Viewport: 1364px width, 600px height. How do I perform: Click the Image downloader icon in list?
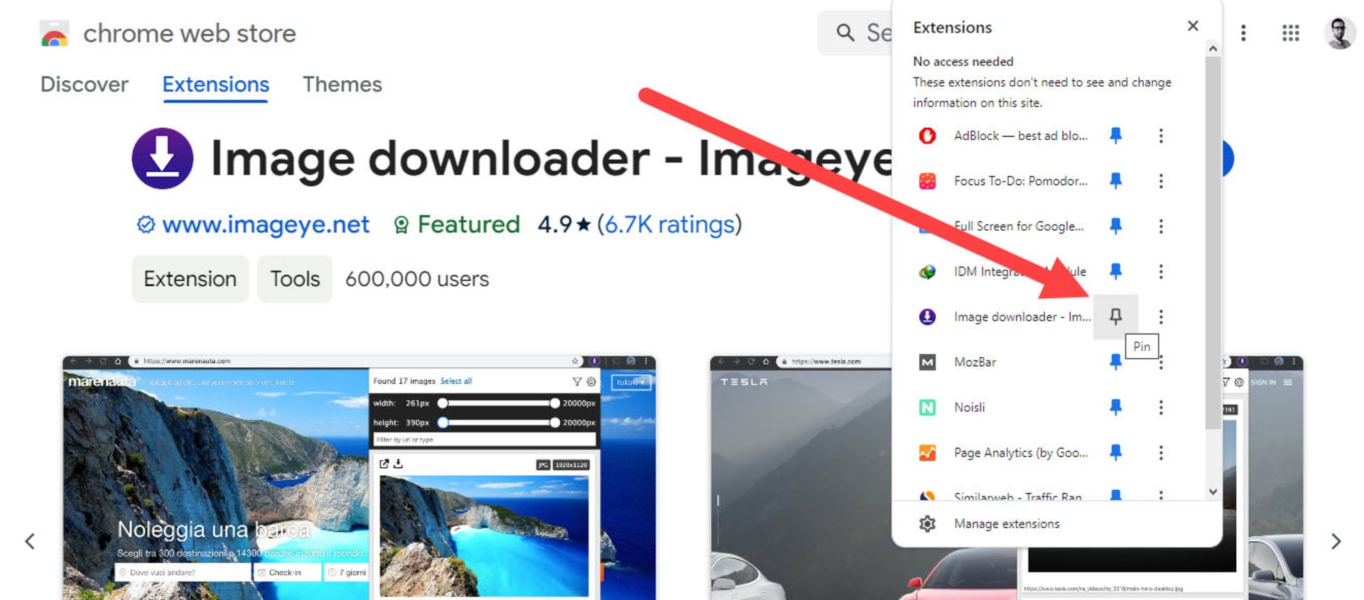[927, 317]
